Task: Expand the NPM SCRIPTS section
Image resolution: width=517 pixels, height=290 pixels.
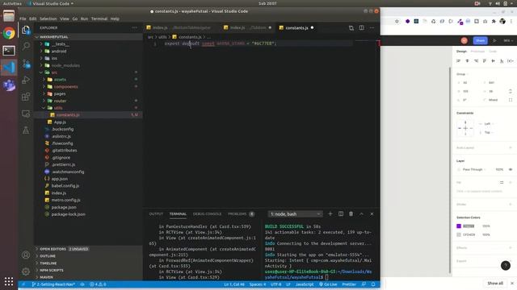Action: pos(52,271)
